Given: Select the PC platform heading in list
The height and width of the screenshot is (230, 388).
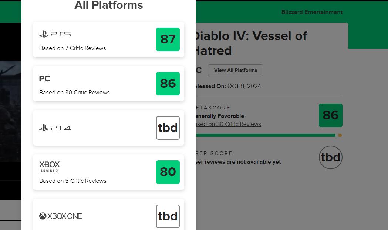Looking at the screenshot, I should (x=45, y=79).
